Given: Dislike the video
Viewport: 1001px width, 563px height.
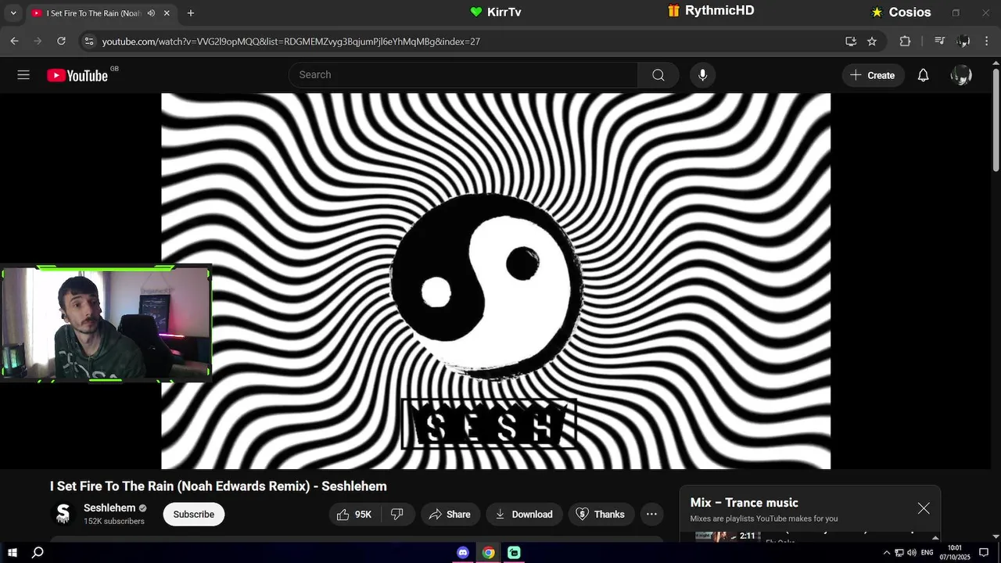Looking at the screenshot, I should coord(397,515).
